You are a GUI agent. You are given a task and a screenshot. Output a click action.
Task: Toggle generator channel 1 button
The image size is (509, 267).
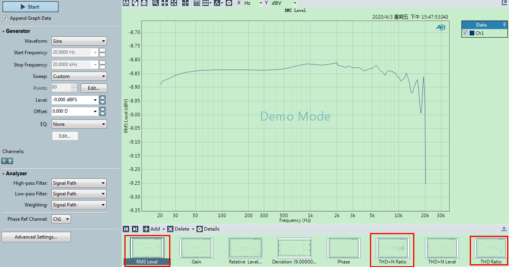[x=4, y=161]
